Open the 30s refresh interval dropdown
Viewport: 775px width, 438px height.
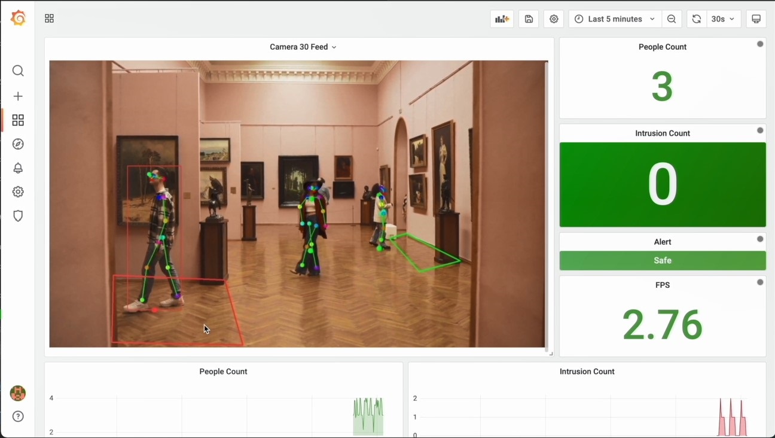click(724, 19)
